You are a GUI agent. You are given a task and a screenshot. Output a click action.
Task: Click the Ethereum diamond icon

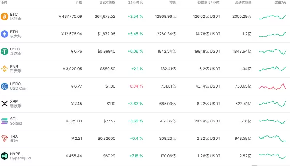click(x=4, y=34)
